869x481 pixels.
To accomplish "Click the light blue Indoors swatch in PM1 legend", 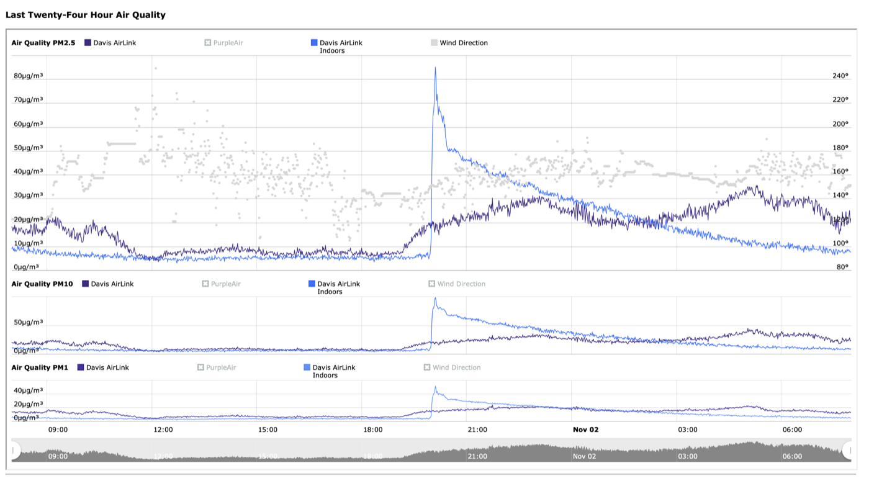I will [x=307, y=367].
